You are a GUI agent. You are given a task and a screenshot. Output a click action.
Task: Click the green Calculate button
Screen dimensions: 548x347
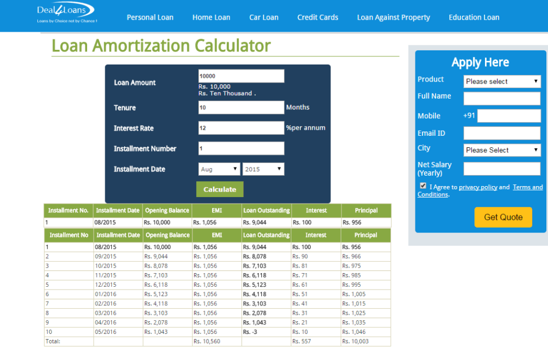[220, 189]
